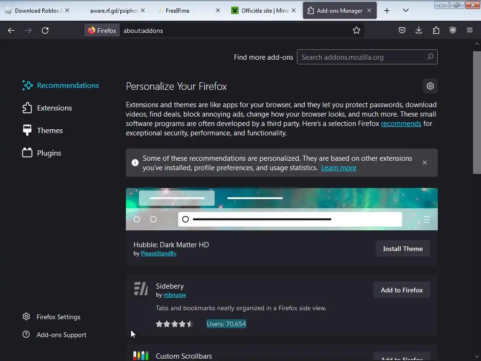This screenshot has width=481, height=361.
Task: Open the Extensions category
Action: [x=47, y=108]
